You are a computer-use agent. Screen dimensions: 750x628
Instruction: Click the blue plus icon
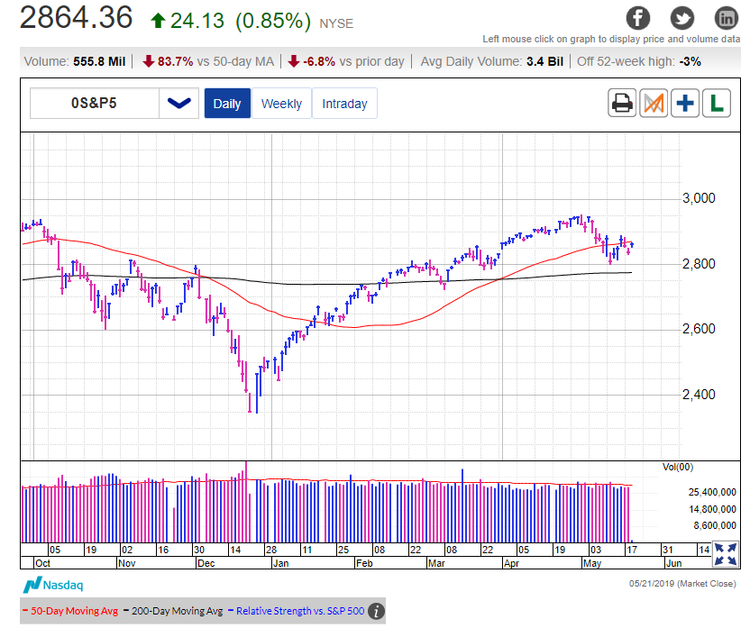coord(685,104)
